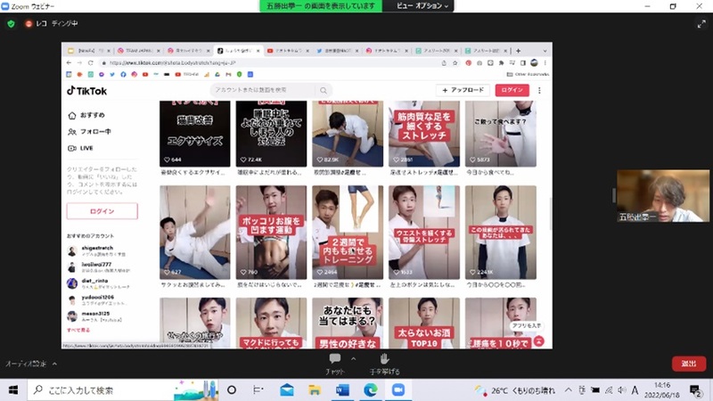Open Word from the taskbar

(342, 390)
